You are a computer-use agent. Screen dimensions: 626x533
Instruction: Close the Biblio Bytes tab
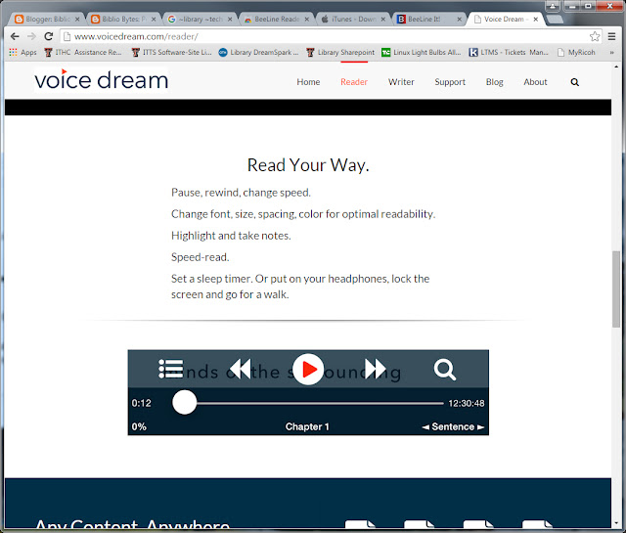(x=154, y=20)
